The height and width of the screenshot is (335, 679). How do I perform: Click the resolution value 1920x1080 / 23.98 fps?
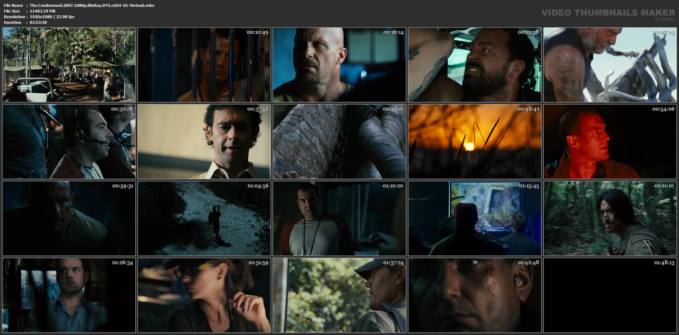coord(52,16)
